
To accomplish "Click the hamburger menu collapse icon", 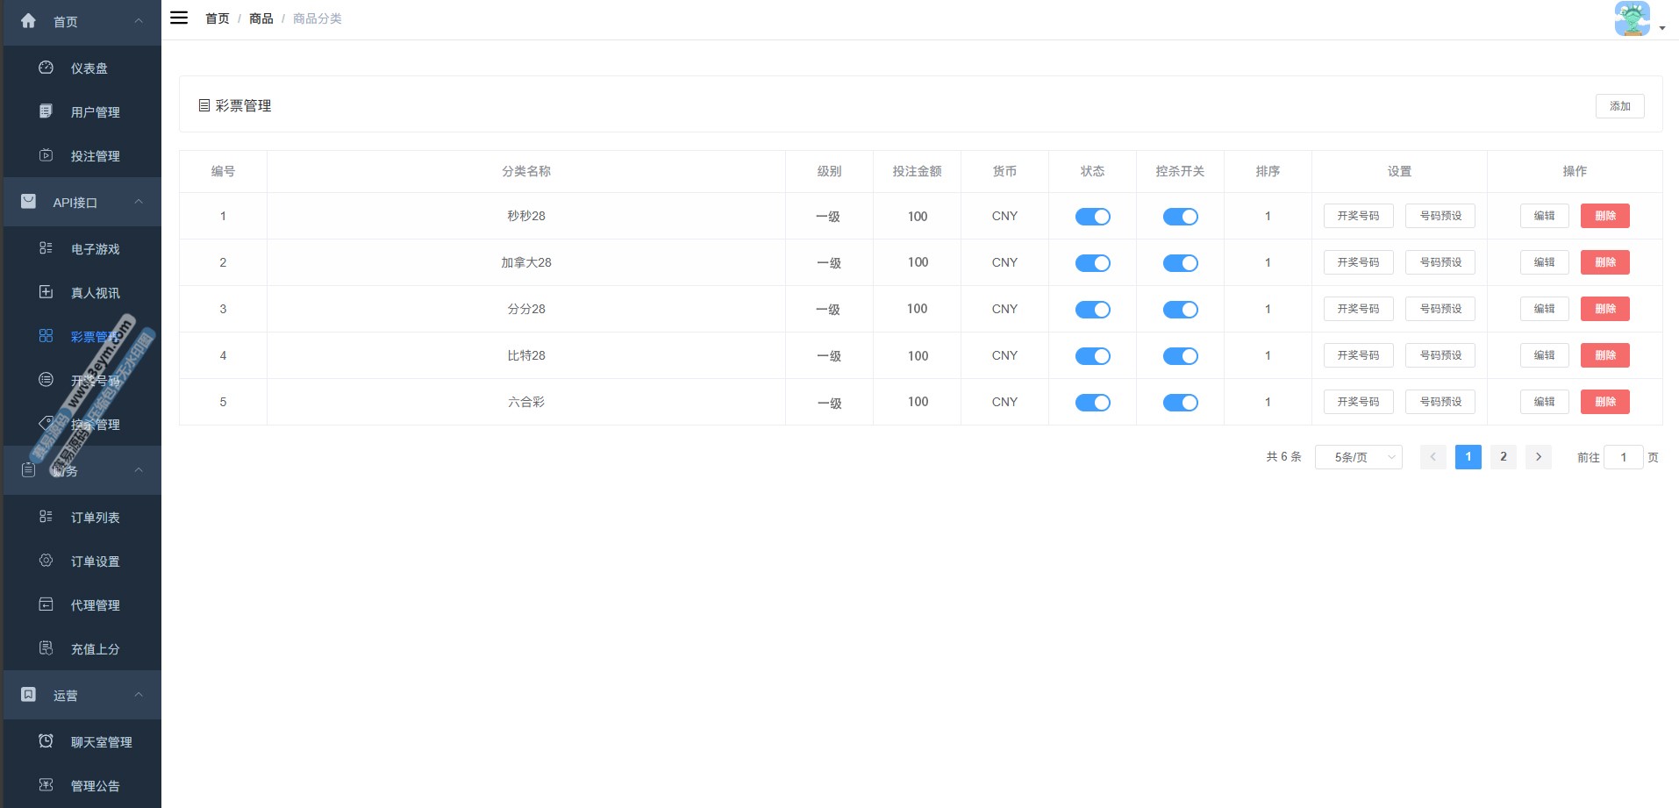I will 179,18.
